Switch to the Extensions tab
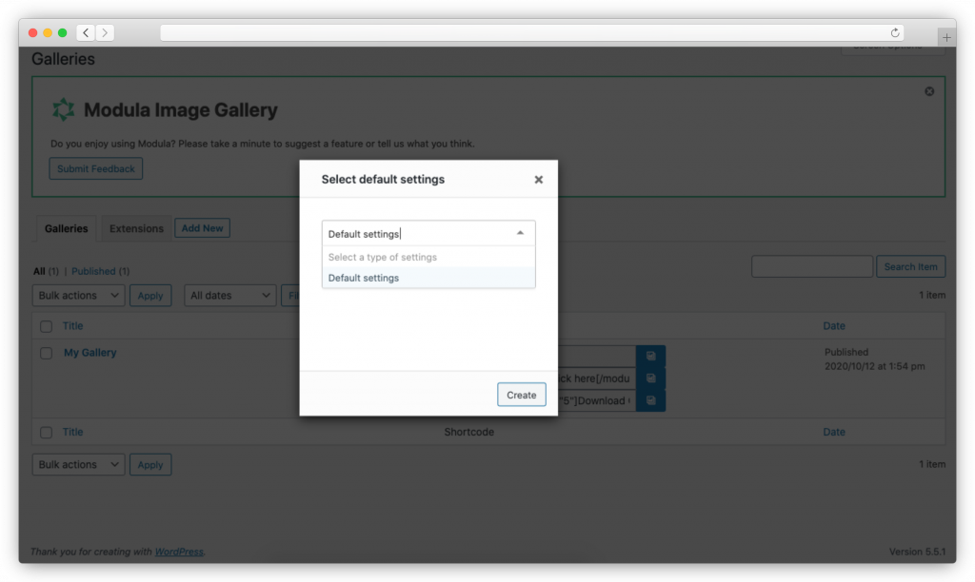975x582 pixels. 135,228
